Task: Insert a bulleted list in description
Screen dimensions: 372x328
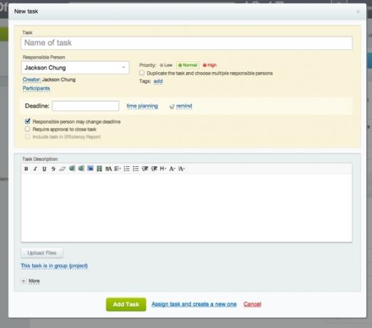Action: (135, 169)
